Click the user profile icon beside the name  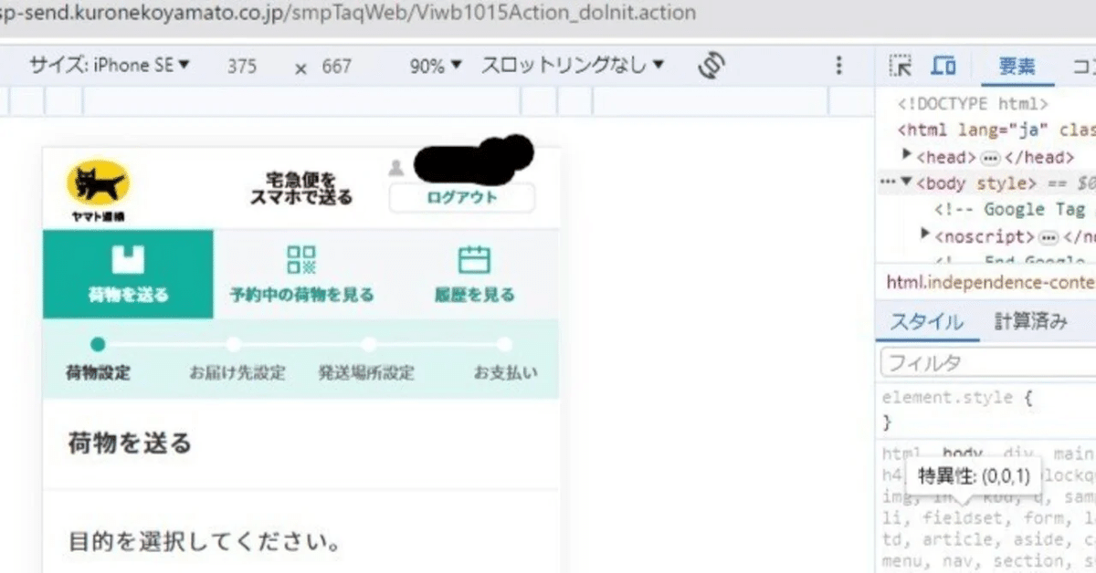tap(396, 168)
